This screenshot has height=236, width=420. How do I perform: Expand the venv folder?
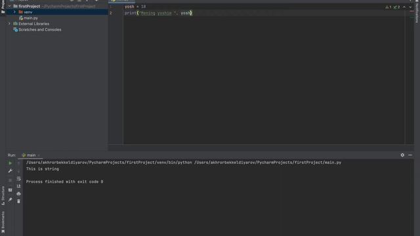(14, 12)
